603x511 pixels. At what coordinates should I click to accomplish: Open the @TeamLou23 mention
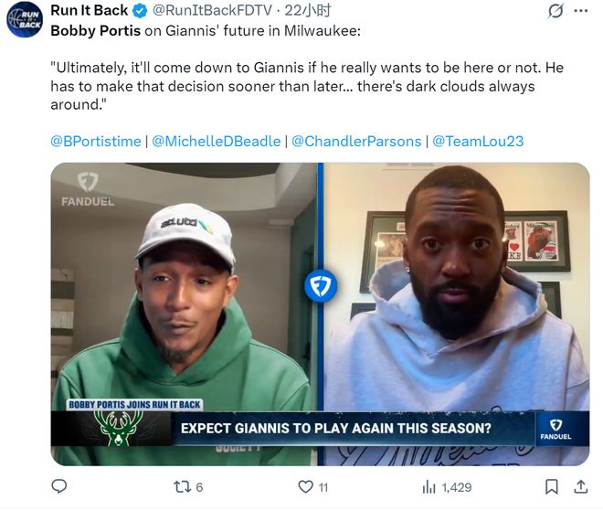478,141
